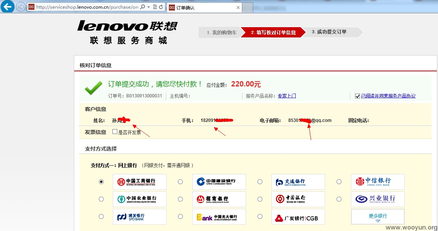
Task: Click the 订单提交成功 message text
Action: click(x=155, y=84)
